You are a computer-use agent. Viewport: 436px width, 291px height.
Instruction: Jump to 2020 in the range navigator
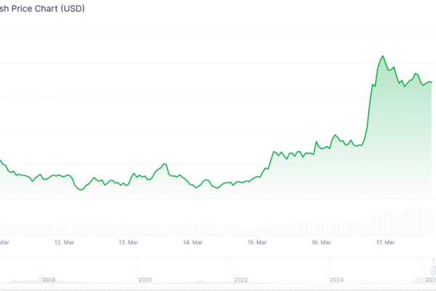[x=145, y=279]
